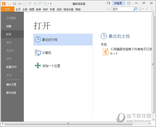This screenshot has width=156, height=127.
Task: Click the computer monitor icon
Action: coord(38,52)
